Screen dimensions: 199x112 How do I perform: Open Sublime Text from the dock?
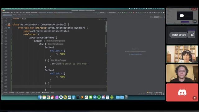[82, 97]
